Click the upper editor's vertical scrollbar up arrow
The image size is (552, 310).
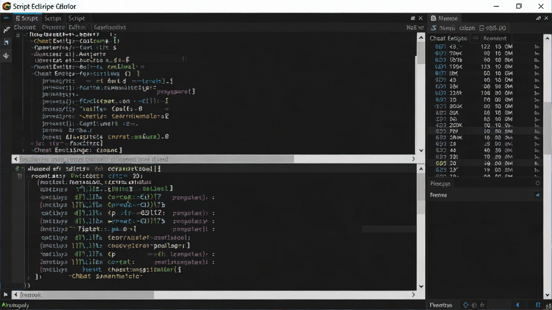click(421, 37)
